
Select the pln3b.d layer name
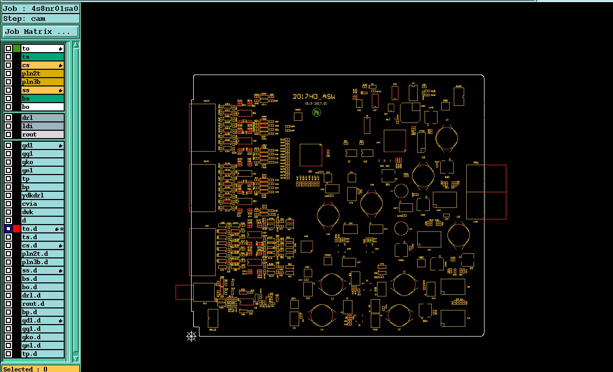pos(43,262)
